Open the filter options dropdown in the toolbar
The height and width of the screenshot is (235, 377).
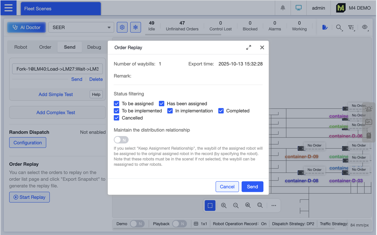pos(351,27)
